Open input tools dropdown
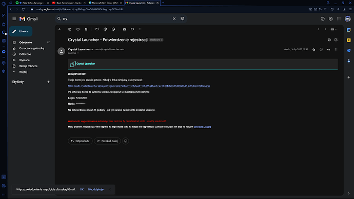 tap(333, 29)
